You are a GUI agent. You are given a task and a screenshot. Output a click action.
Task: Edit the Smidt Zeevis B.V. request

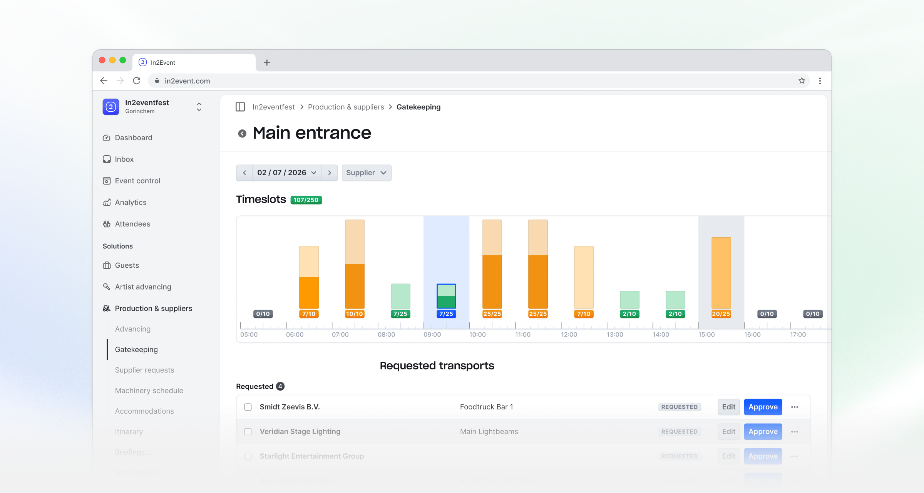(729, 407)
